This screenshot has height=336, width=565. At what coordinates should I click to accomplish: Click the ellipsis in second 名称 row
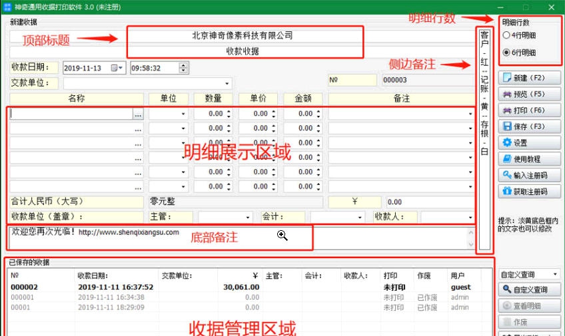[x=138, y=129]
